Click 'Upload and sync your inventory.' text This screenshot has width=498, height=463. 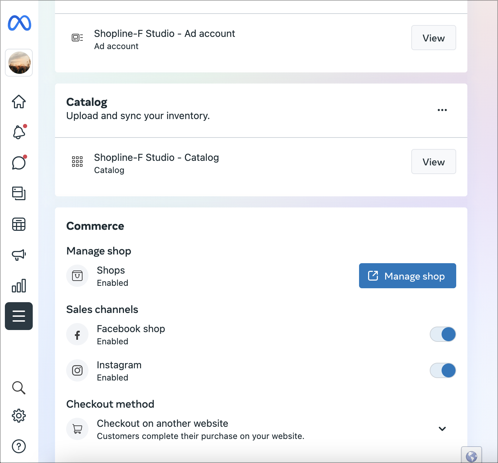[138, 116]
